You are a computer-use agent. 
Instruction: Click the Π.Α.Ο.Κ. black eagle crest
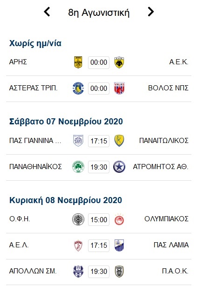click(119, 272)
